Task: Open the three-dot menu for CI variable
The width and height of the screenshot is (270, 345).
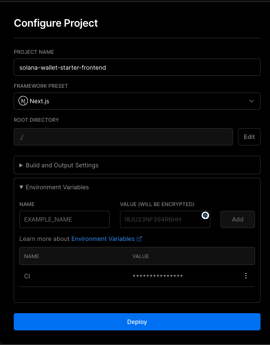Action: coord(246,276)
